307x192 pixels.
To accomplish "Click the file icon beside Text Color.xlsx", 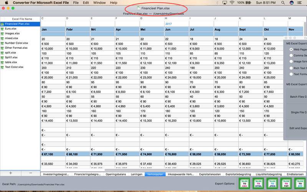I will (x=2, y=67).
